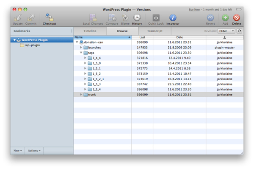The width and height of the screenshot is (254, 169).
Task: Click date 12.4.2011 9.49
Action: pyautogui.click(x=179, y=58)
